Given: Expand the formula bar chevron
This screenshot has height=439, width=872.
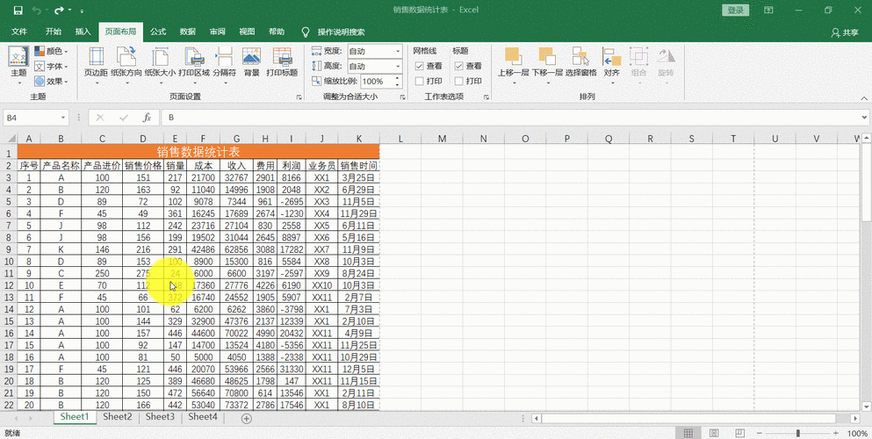Looking at the screenshot, I should click(x=864, y=118).
